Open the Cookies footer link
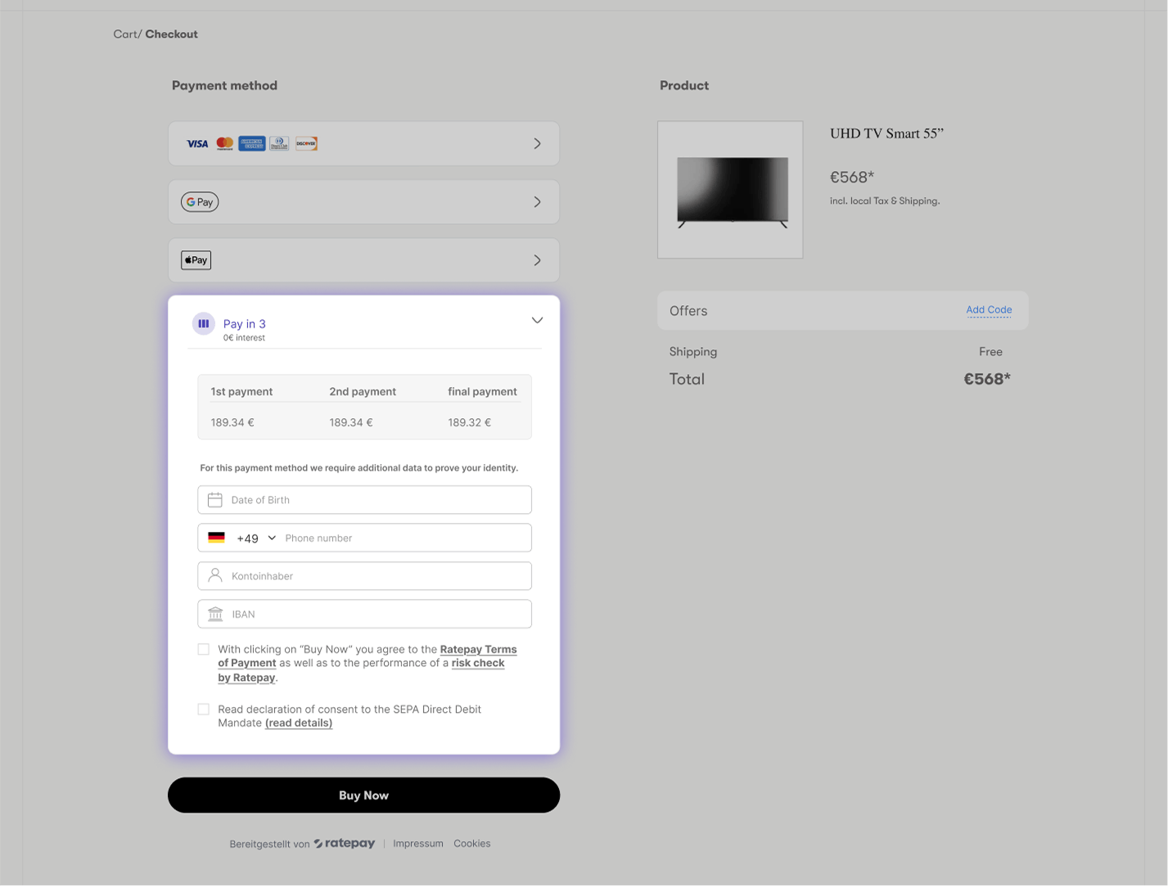This screenshot has width=1168, height=892. [472, 844]
